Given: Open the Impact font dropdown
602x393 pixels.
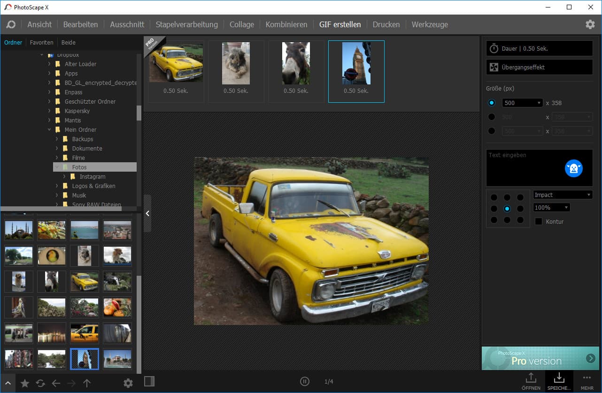Looking at the screenshot, I should [x=563, y=195].
